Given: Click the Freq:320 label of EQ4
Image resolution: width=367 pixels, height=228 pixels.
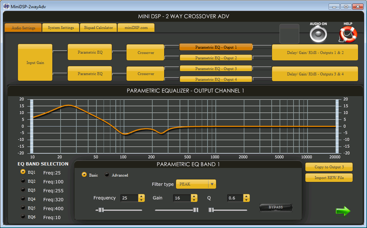Looking at the screenshot, I should 53,199.
